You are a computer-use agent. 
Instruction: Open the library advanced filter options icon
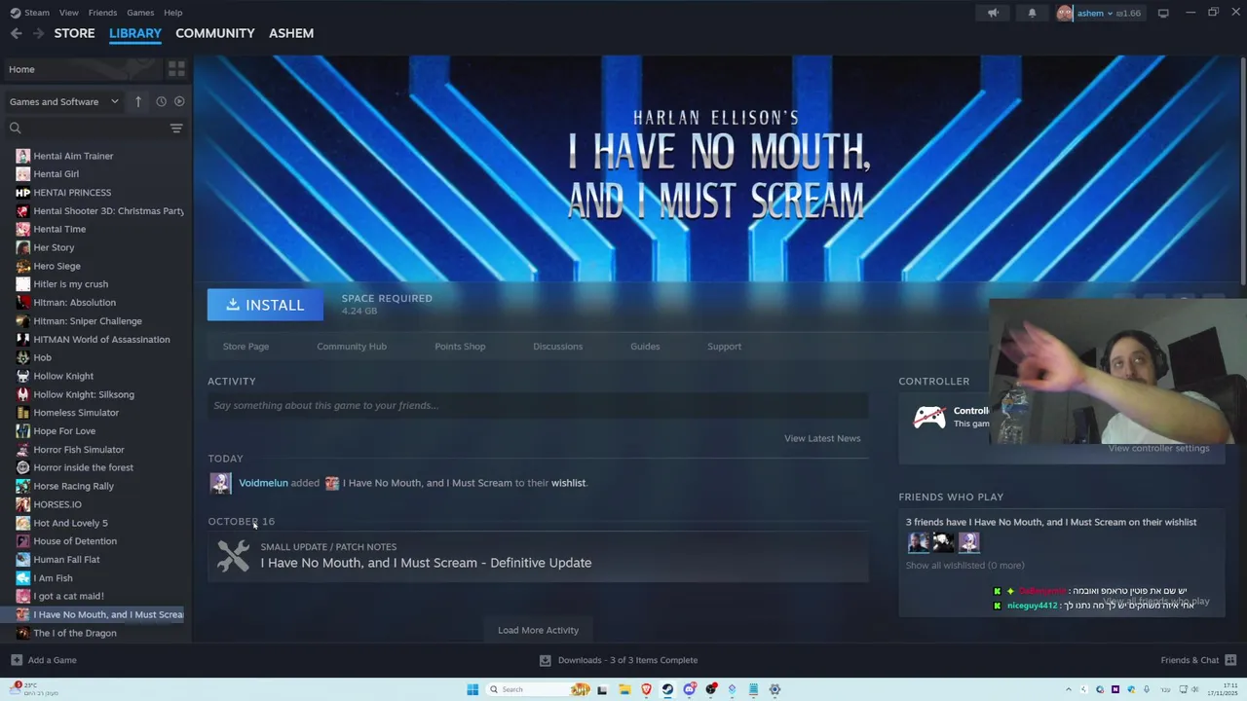click(176, 128)
